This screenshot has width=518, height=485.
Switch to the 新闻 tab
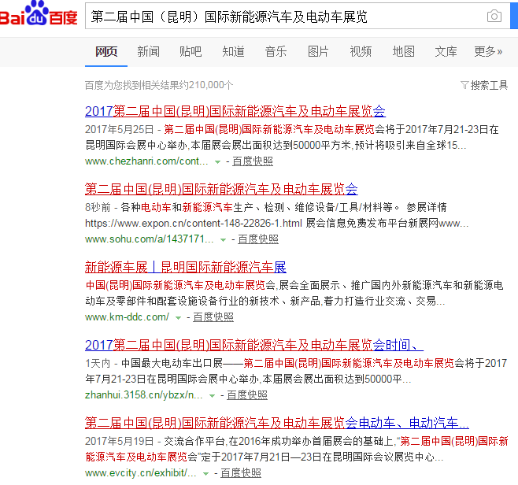[x=148, y=51]
